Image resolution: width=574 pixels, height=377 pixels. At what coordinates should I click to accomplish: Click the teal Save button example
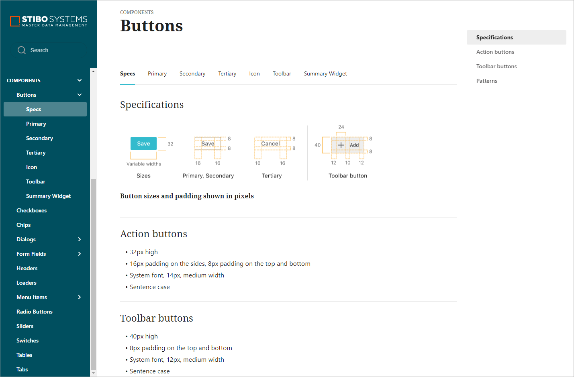tap(143, 144)
